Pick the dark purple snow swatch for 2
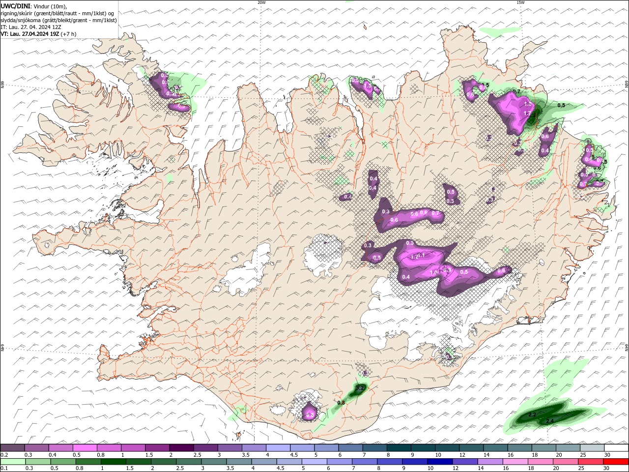The image size is (629, 472). (x=181, y=448)
